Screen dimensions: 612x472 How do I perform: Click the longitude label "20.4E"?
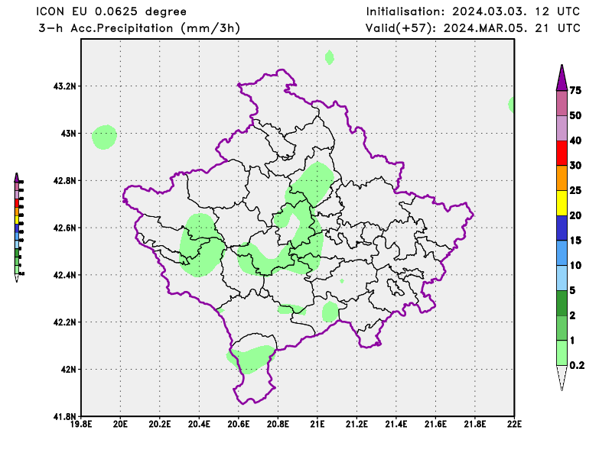pos(199,424)
